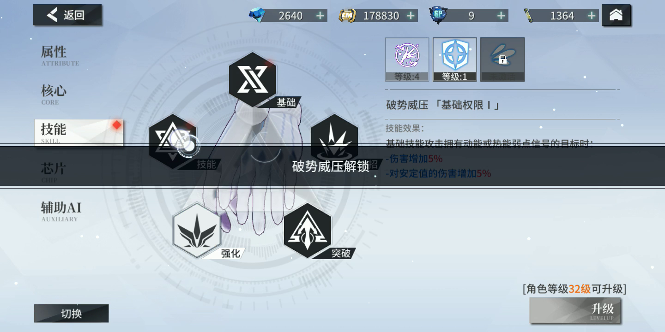Screen dimensions: 665x332
Task: Select the level 1 crosshair skill thumbnail
Action: click(x=455, y=59)
